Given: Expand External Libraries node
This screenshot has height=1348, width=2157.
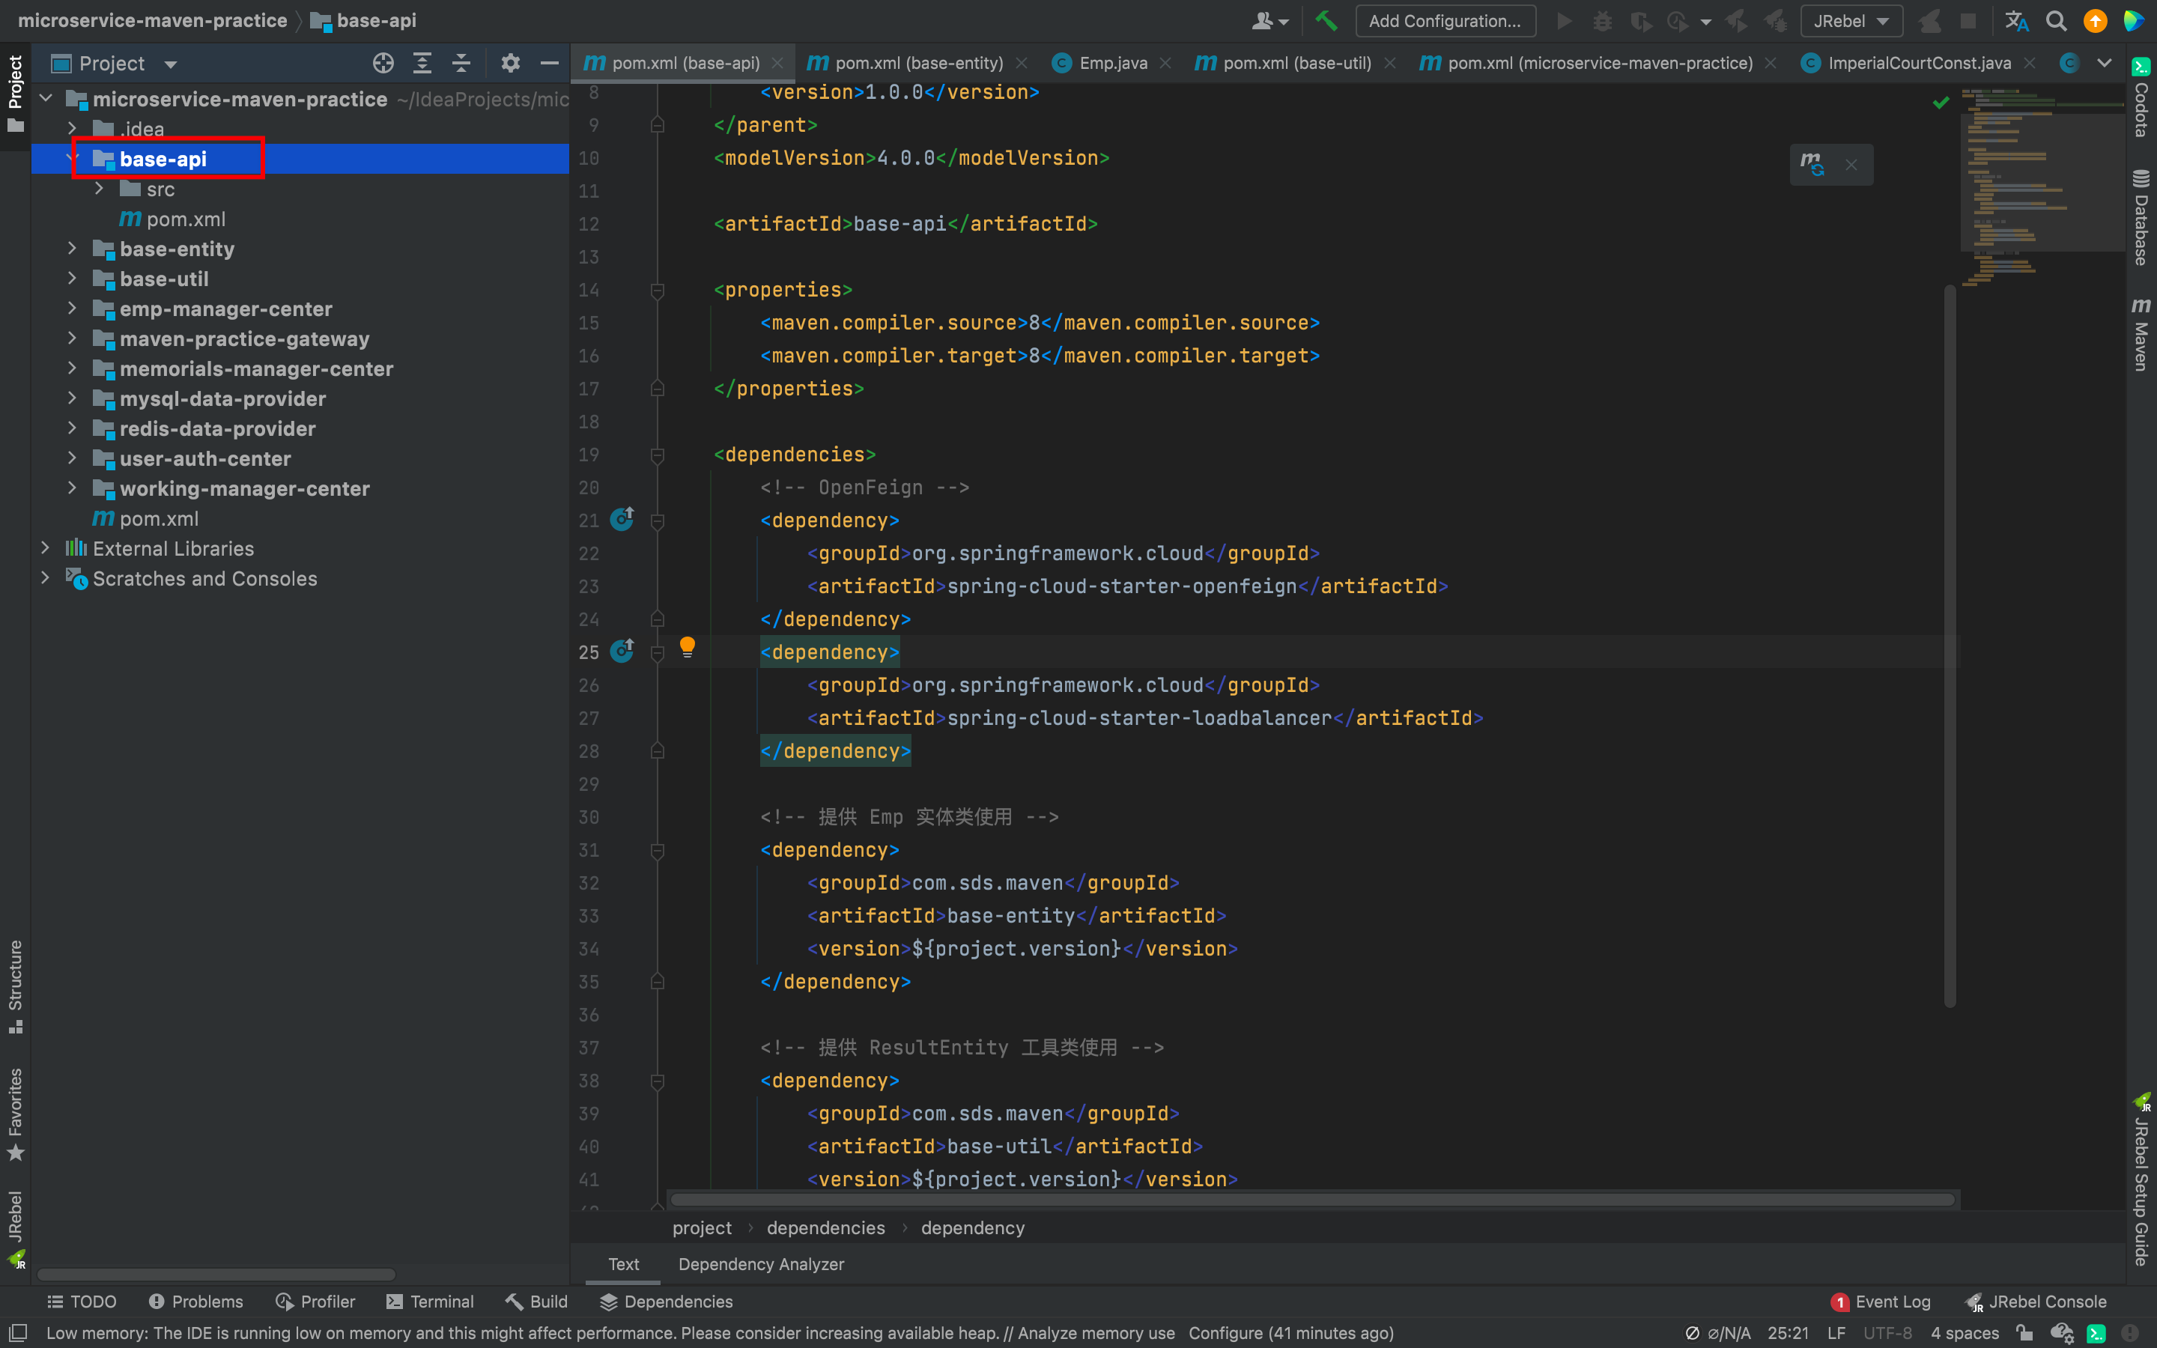Looking at the screenshot, I should click(x=46, y=548).
